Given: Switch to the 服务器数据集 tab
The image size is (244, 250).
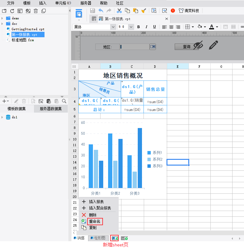Looking at the screenshot, I should click(x=51, y=109).
